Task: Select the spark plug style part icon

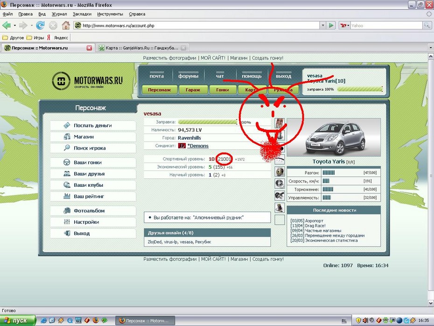Action: pos(280,196)
